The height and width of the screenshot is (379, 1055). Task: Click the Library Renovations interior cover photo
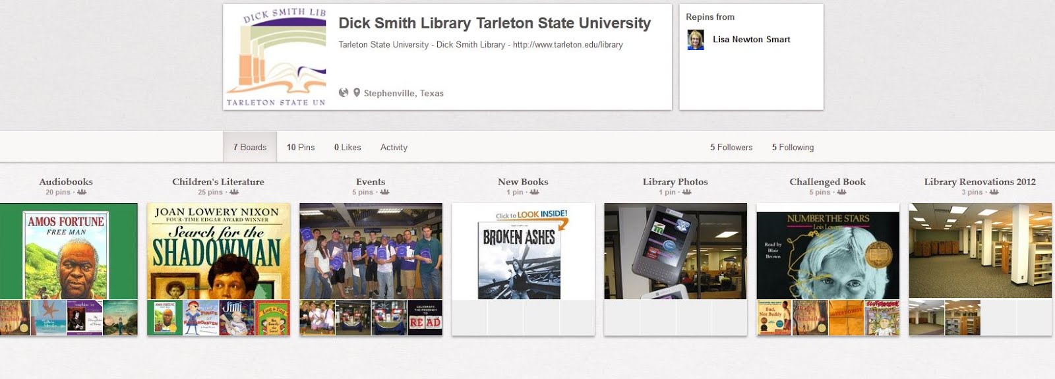(x=980, y=251)
